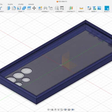Select the Joint tool in Assemble
112x112 pixels.
[x=45, y=8]
